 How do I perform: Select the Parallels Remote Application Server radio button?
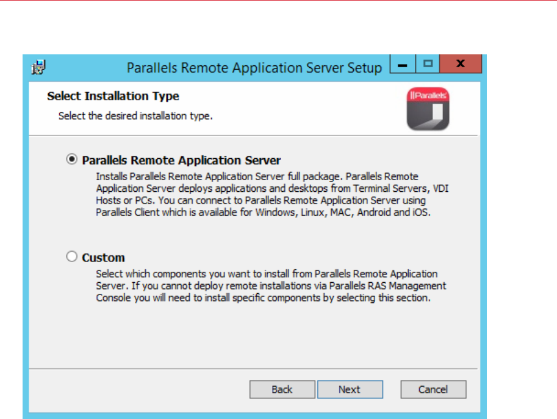click(x=73, y=159)
